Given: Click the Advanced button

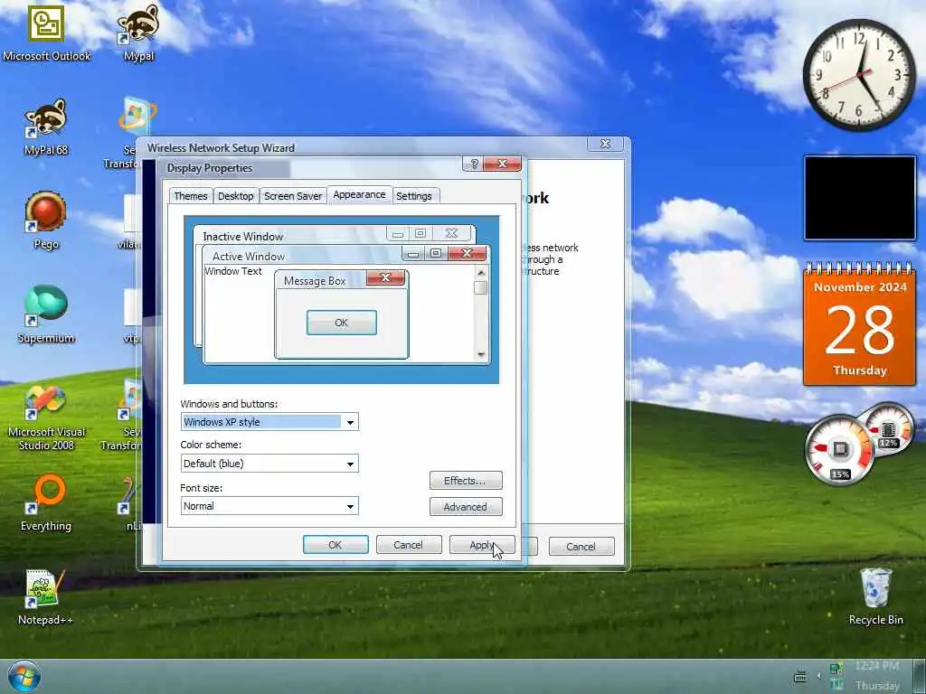Looking at the screenshot, I should pos(466,506).
